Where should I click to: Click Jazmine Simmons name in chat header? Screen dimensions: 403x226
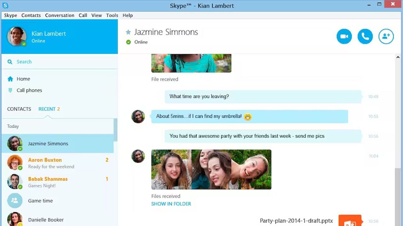166,32
